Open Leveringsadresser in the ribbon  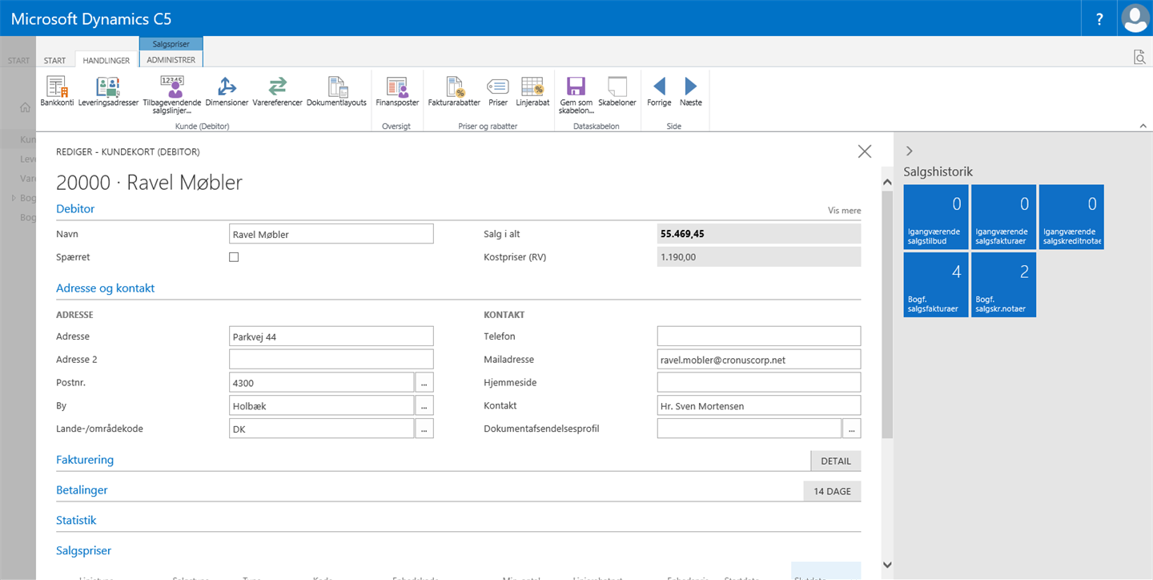[x=108, y=92]
